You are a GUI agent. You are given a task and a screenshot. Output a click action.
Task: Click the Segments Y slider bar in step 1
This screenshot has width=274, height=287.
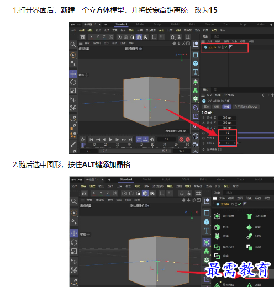coord(256,138)
